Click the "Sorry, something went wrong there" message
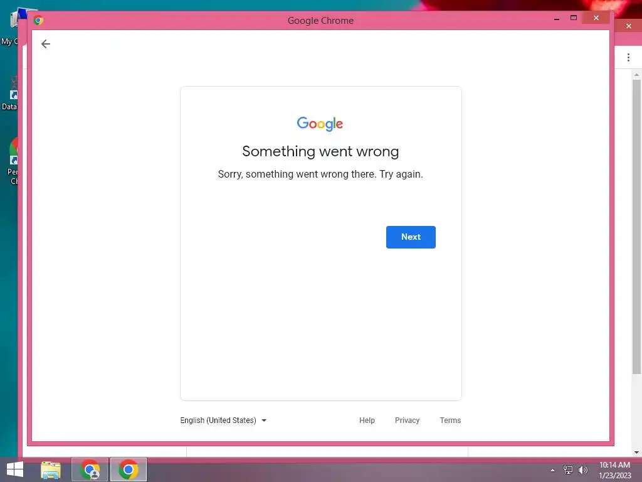 pyautogui.click(x=320, y=174)
